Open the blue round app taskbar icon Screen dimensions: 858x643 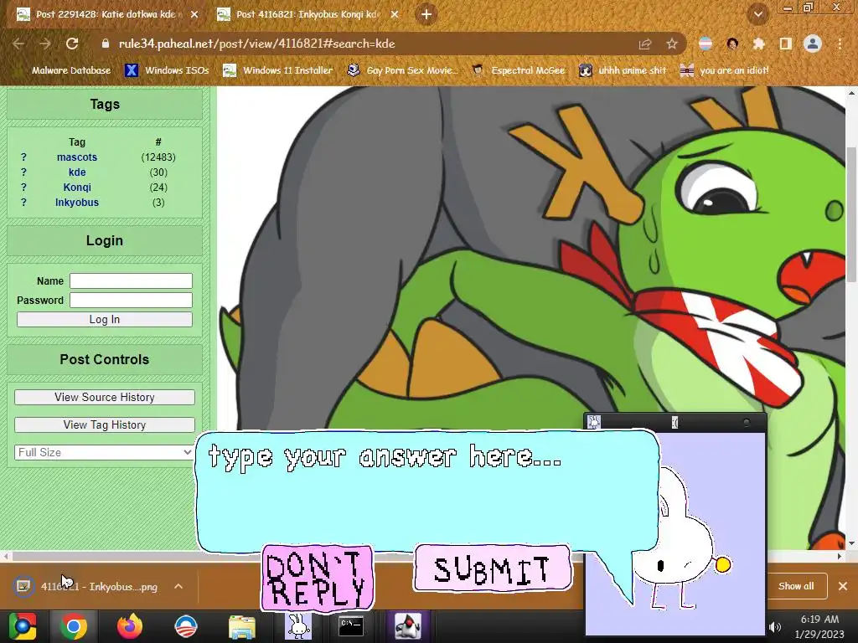(186, 626)
